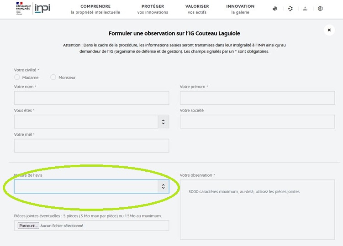Focus the 'Votre société' field

(257, 122)
